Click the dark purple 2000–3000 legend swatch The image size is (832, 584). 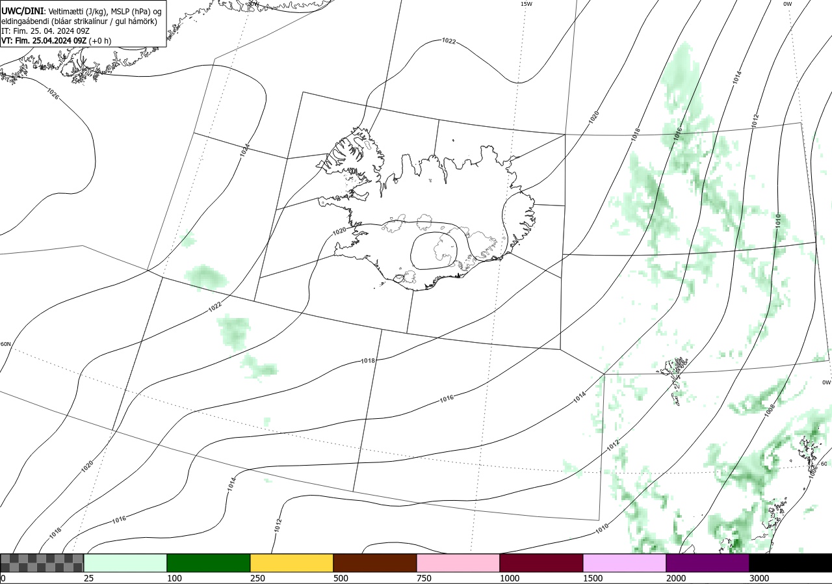coord(708,563)
